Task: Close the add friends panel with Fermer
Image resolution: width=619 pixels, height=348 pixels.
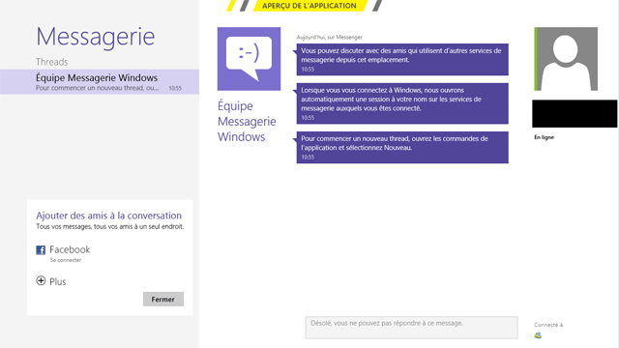Action: tap(163, 299)
